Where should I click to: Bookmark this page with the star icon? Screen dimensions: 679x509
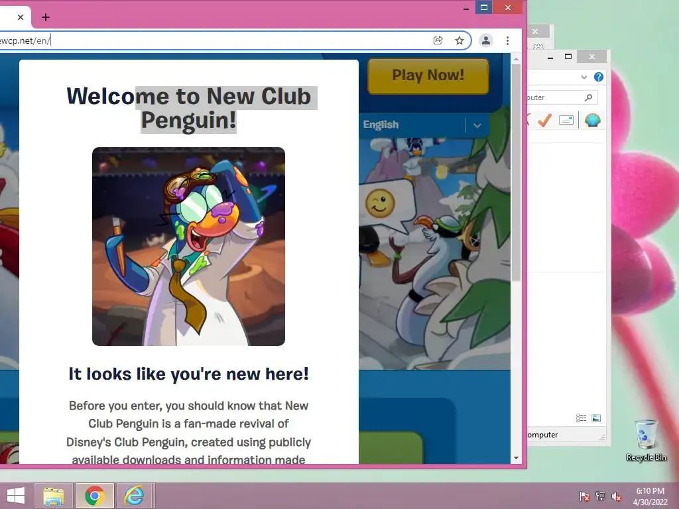459,40
